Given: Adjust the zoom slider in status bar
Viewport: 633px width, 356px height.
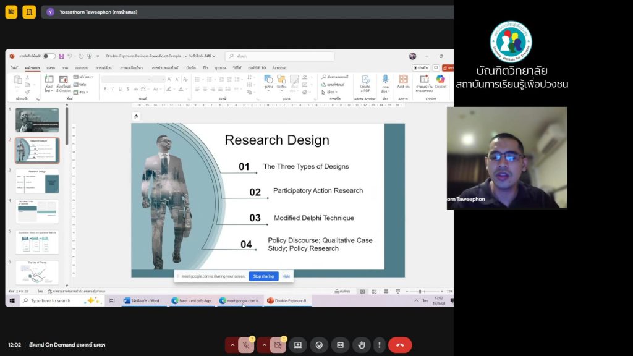Looking at the screenshot, I should coord(420,291).
